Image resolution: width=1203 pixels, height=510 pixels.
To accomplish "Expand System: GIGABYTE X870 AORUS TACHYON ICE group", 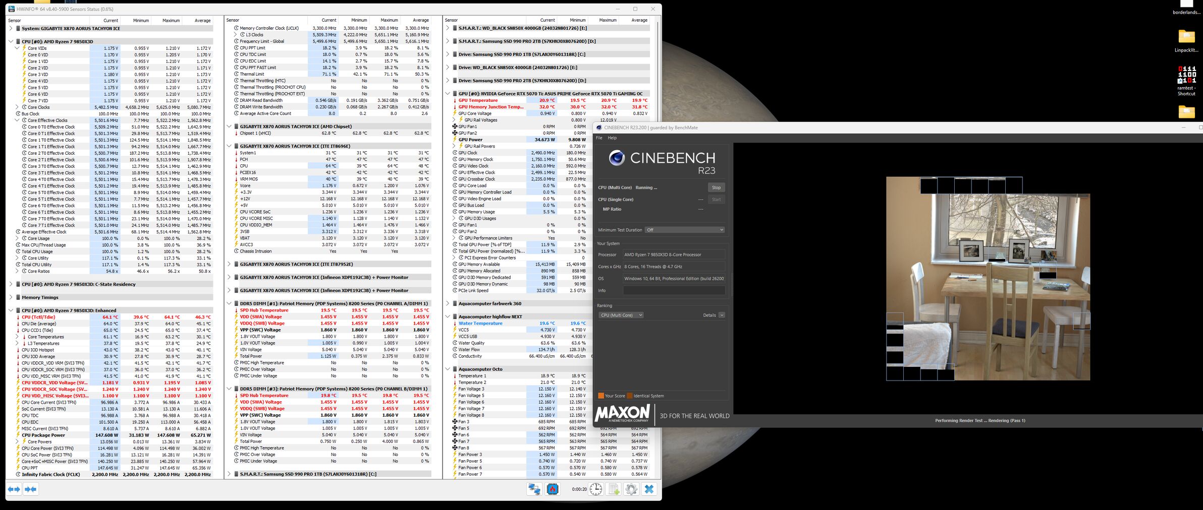I will click(x=11, y=29).
